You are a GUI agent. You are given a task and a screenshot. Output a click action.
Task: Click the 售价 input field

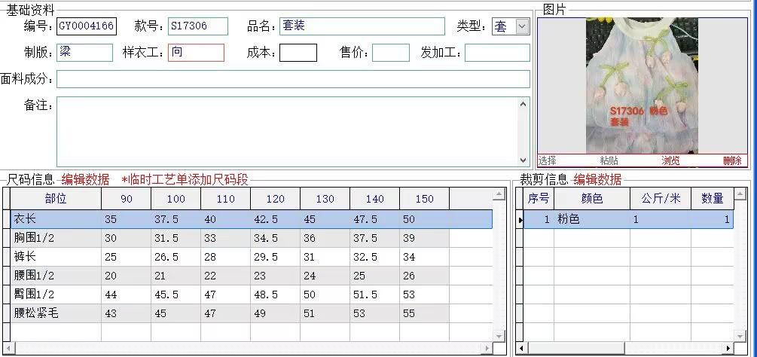pos(391,53)
